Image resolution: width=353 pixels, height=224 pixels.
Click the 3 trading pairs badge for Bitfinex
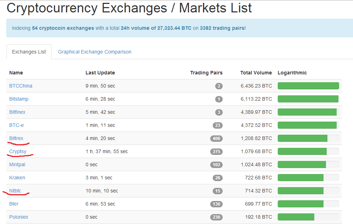tap(219, 112)
